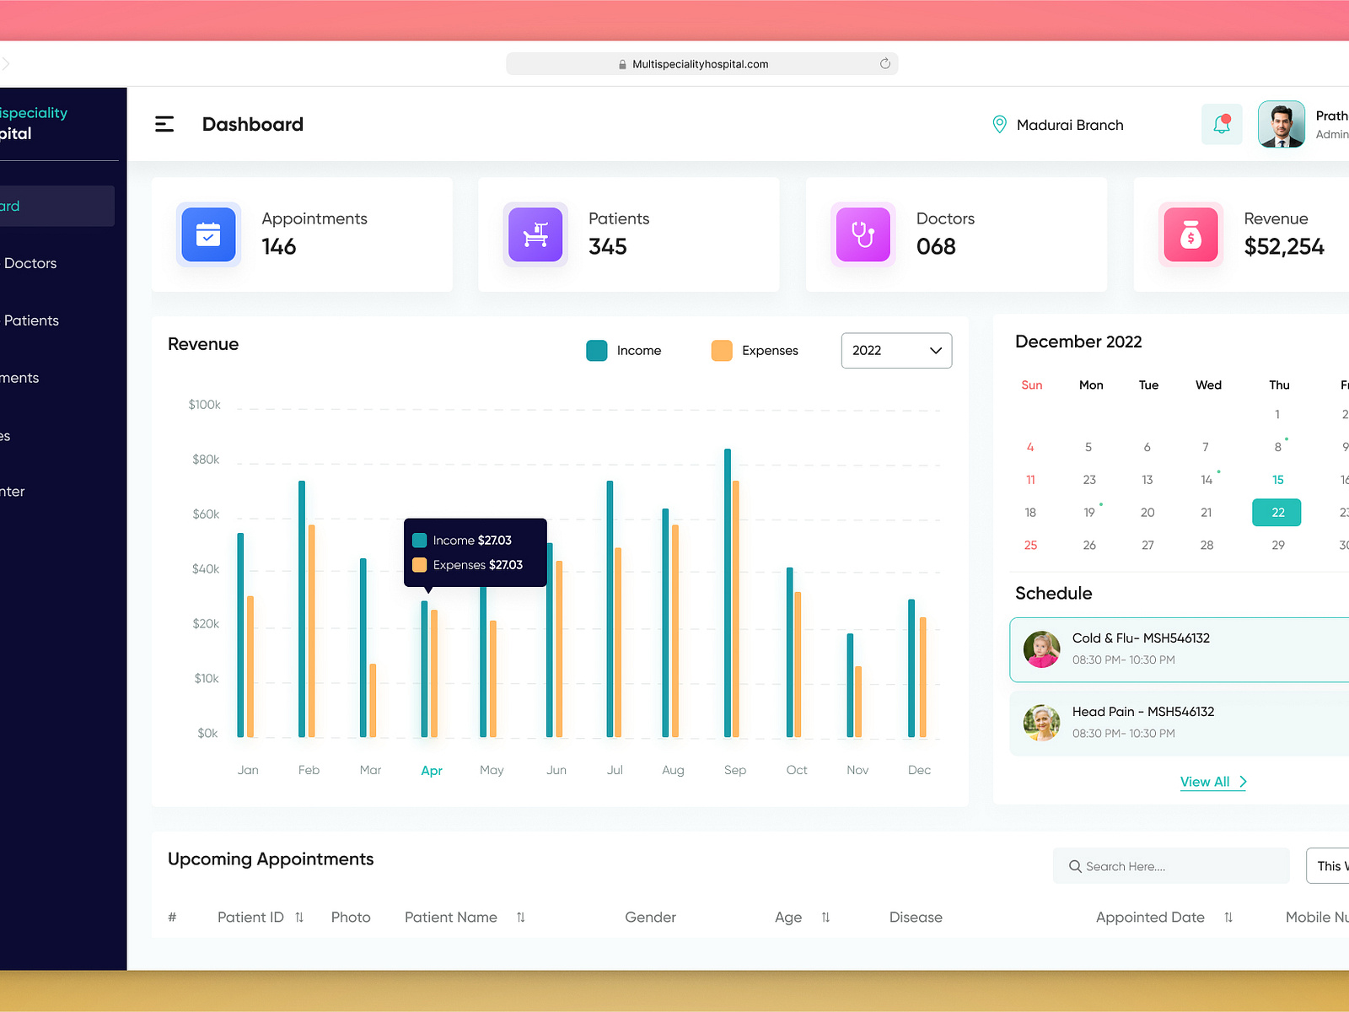Click the Doctors stethoscope icon

[863, 234]
